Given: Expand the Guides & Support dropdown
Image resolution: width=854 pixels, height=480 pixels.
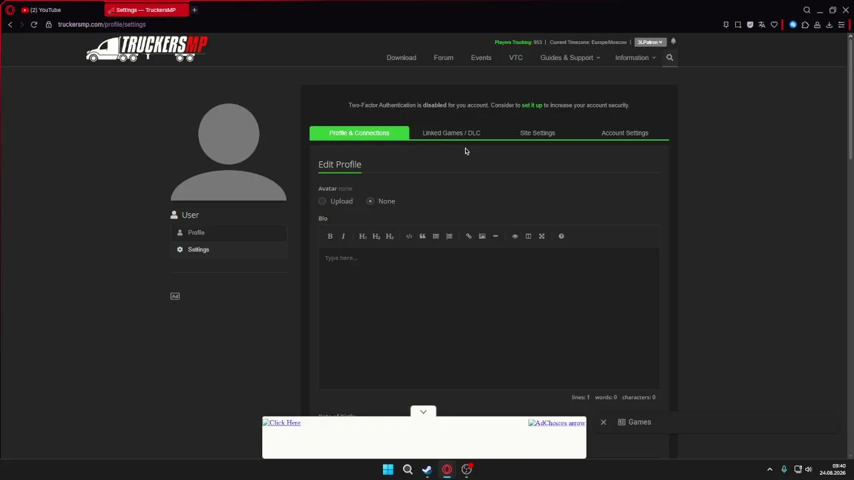Looking at the screenshot, I should [x=570, y=57].
